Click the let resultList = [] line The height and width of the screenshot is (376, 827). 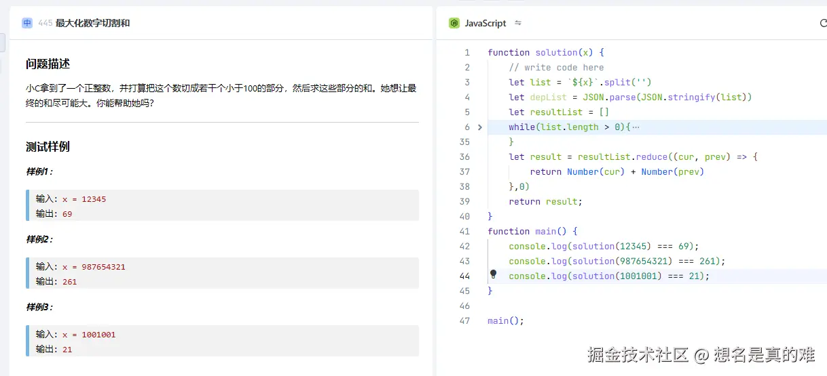coord(559,112)
